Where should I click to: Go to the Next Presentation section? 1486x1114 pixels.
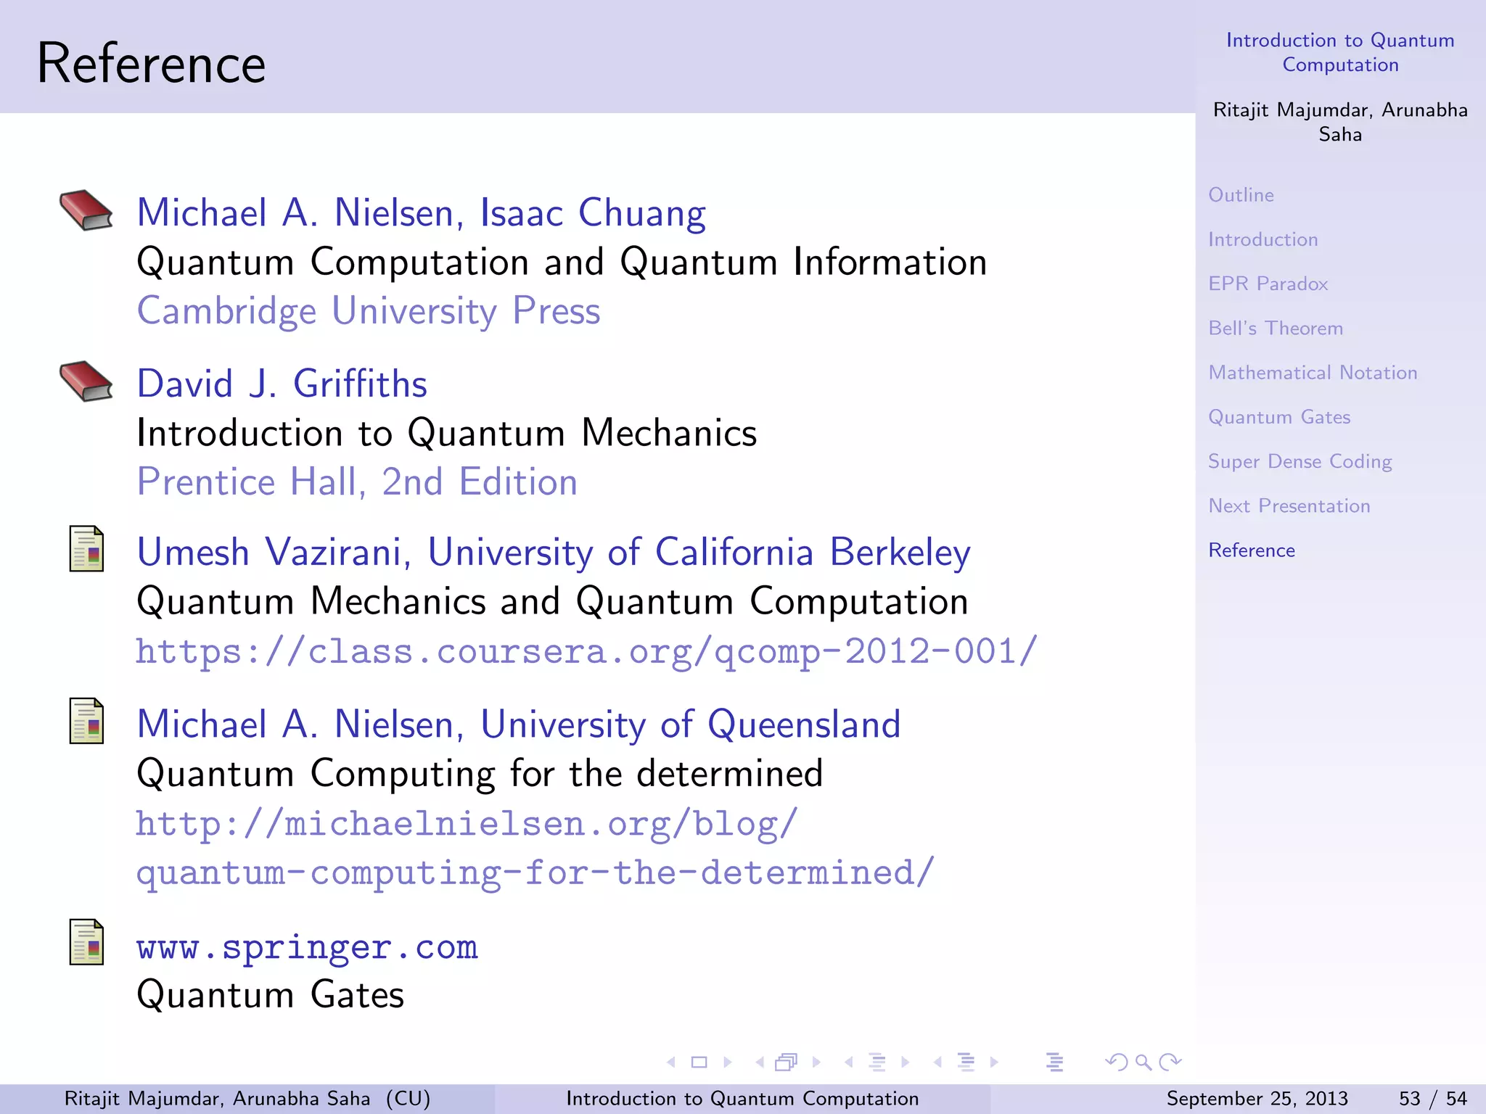(1289, 506)
